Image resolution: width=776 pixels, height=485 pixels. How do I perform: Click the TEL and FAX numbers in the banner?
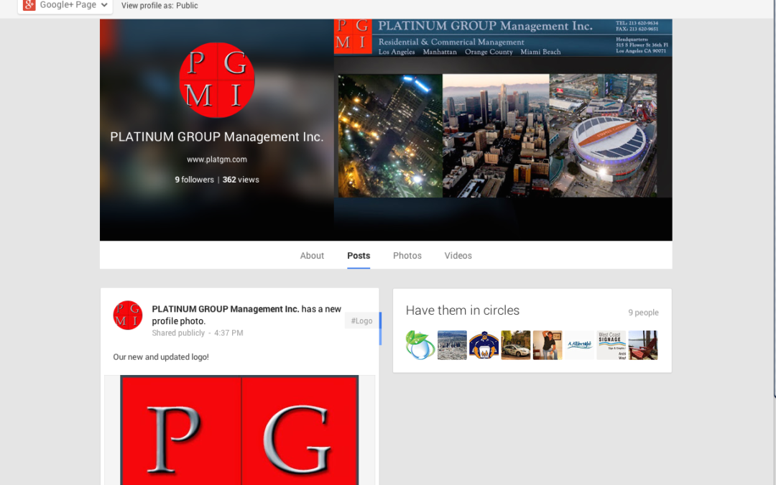pyautogui.click(x=637, y=27)
